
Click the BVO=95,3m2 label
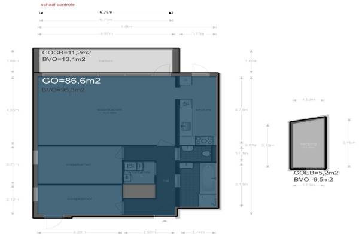tap(63, 90)
